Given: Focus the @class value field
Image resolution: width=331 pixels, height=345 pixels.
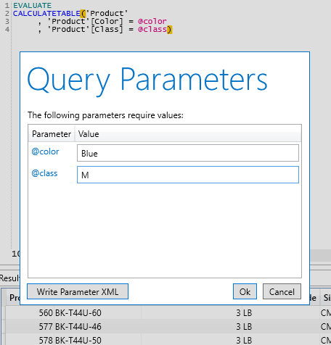Looking at the screenshot, I should tap(188, 175).
